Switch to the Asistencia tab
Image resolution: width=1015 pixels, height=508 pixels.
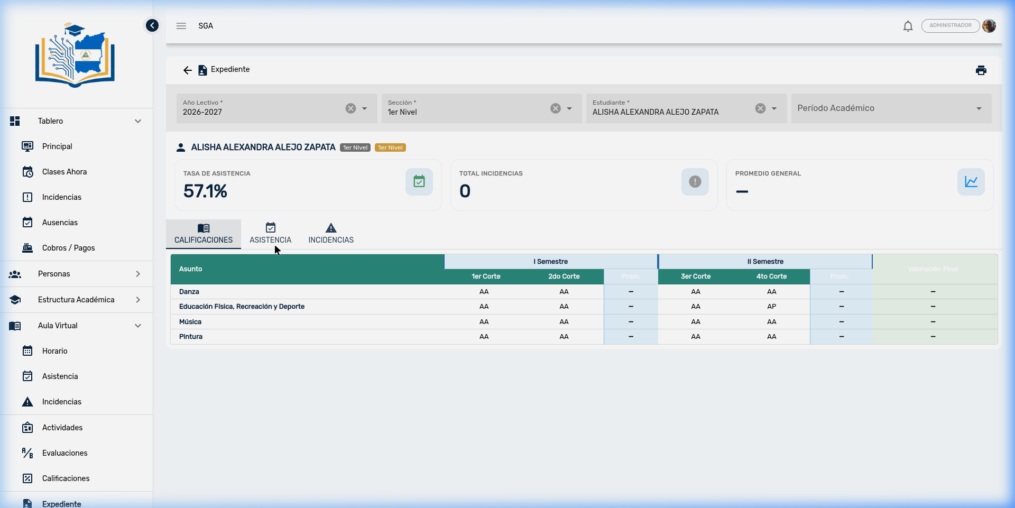(270, 234)
